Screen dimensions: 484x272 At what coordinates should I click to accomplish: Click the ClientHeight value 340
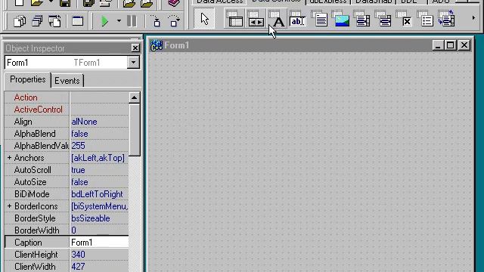coord(78,255)
